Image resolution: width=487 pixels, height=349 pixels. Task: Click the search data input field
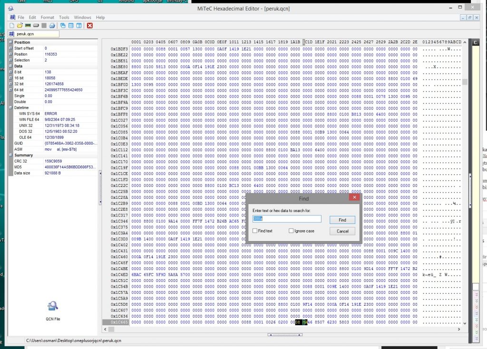pos(287,219)
